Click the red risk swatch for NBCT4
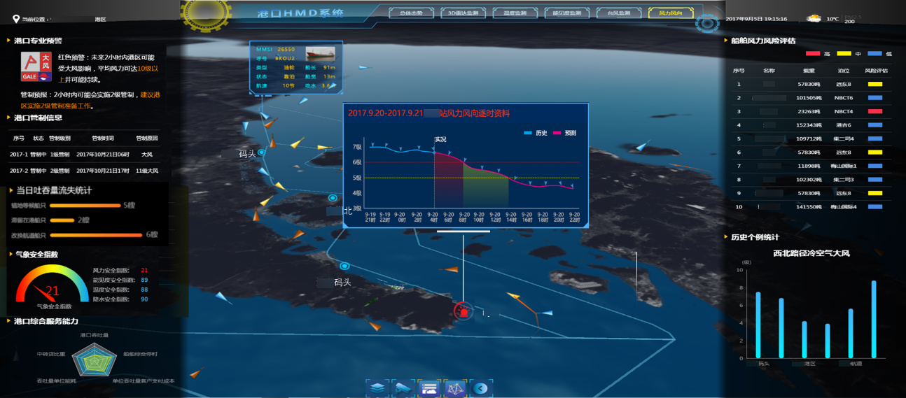This screenshot has width=906, height=398. (874, 111)
